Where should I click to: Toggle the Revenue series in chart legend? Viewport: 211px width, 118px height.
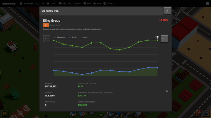[59, 37]
